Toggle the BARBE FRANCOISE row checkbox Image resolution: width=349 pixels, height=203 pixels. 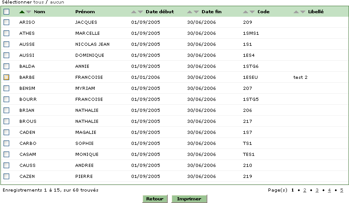click(x=7, y=77)
